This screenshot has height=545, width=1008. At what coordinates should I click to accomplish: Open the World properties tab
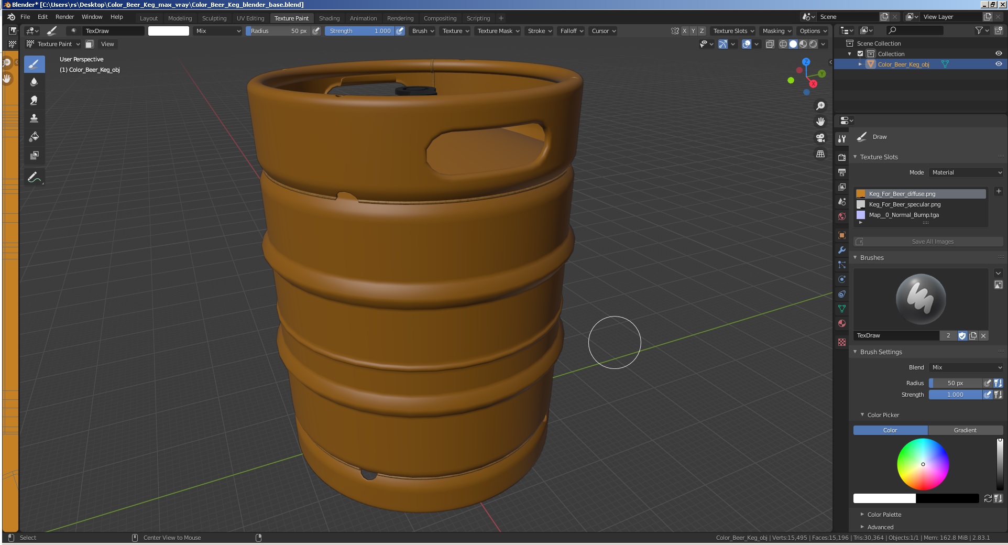(842, 216)
